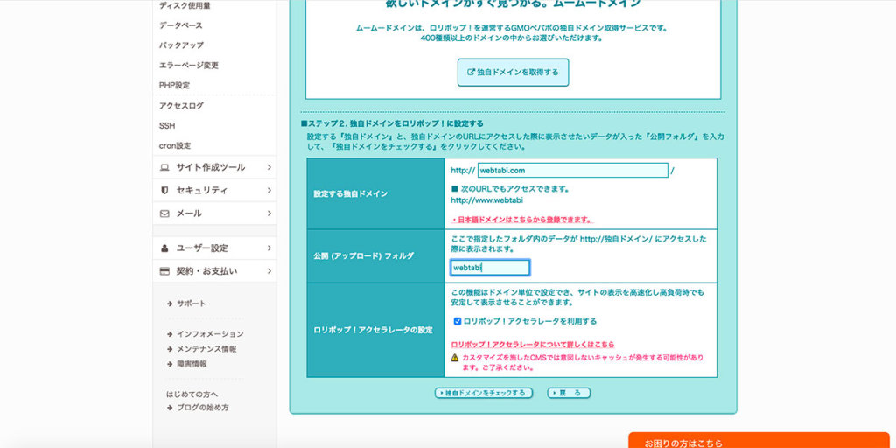Viewport: 896px width, 448px height.
Task: Click the arrow icon next to サポート
Action: (169, 304)
